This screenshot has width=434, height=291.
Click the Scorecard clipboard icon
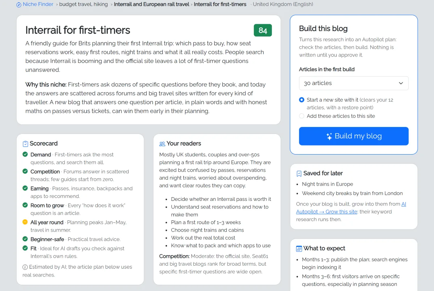tap(25, 144)
